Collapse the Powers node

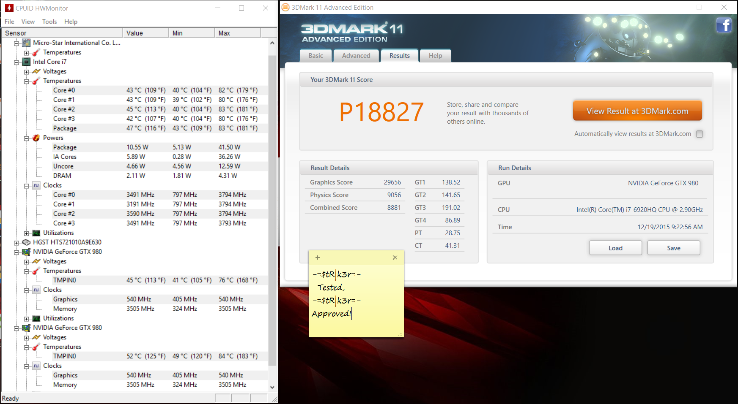click(27, 138)
